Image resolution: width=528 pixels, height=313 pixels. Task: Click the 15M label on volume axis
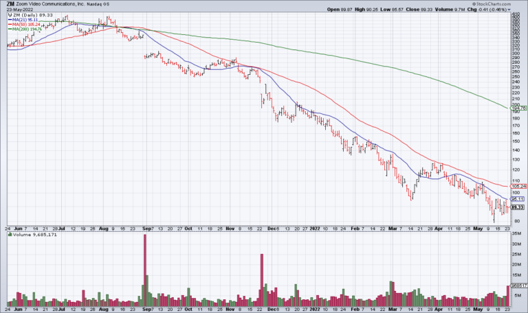(516, 275)
